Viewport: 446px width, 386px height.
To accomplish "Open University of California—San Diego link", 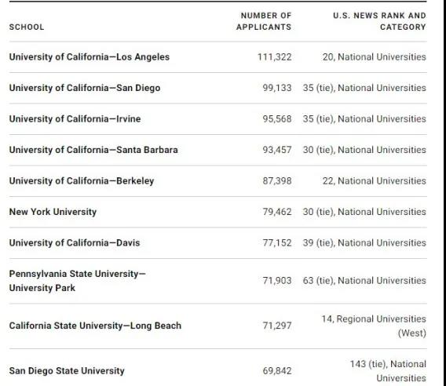I will 85,88.
